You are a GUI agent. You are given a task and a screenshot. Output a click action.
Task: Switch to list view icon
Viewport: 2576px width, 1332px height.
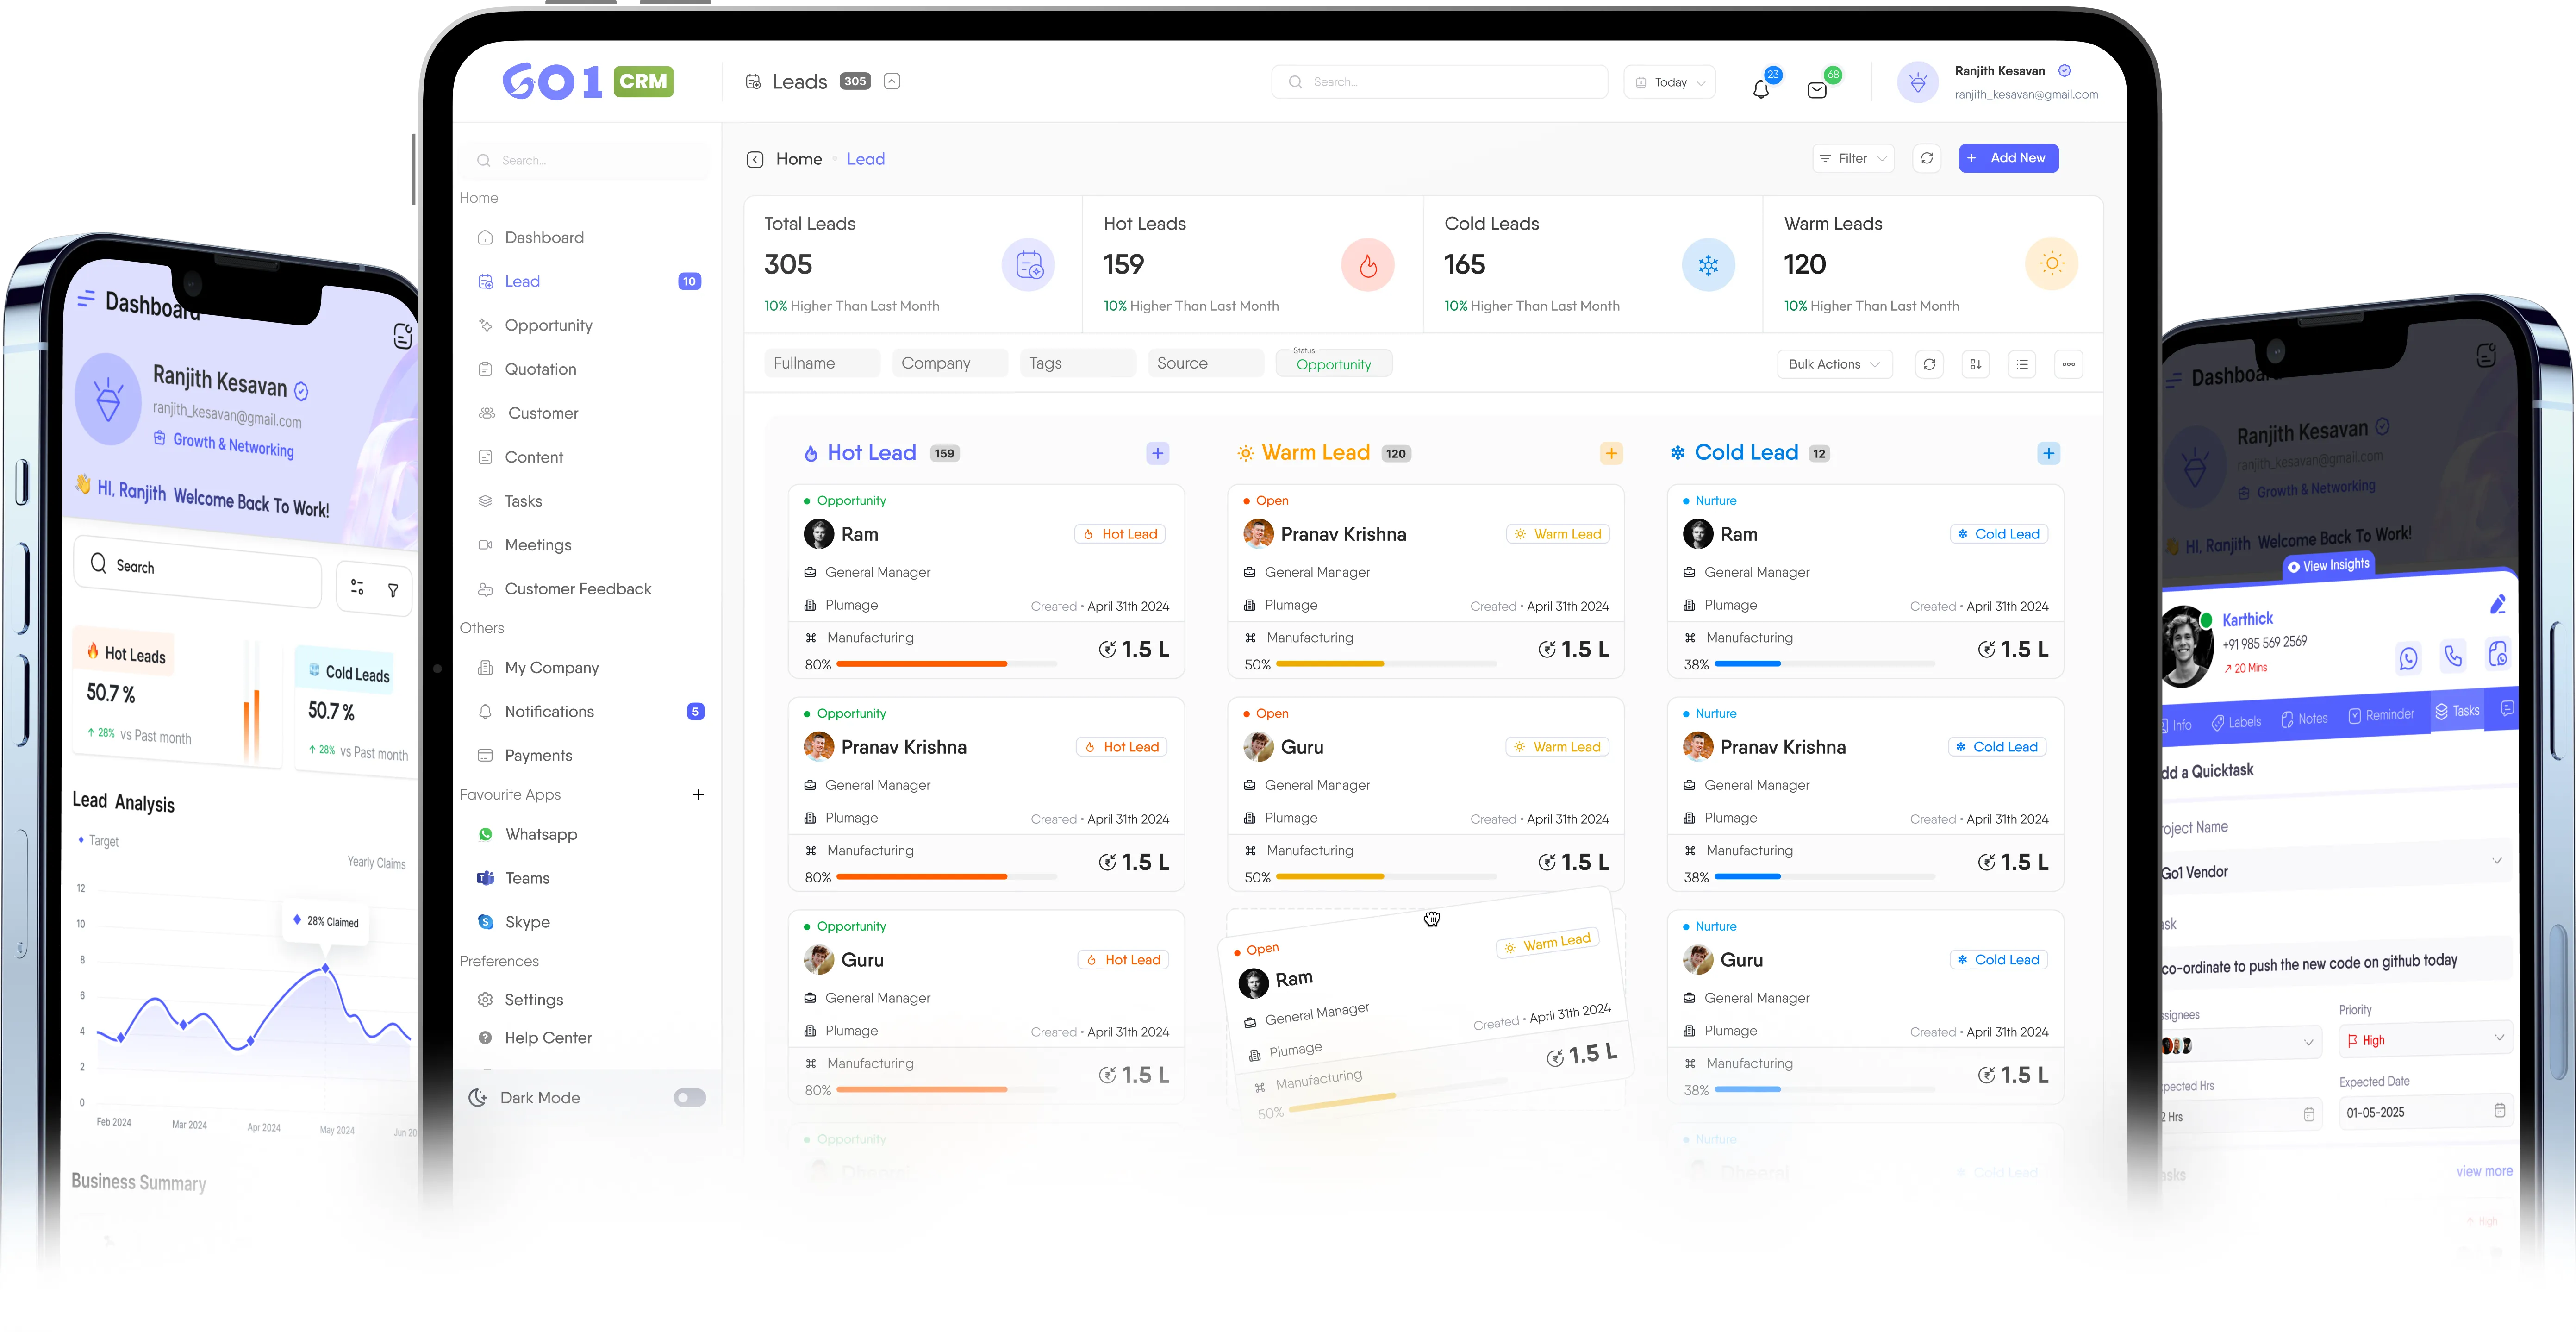coord(2022,364)
